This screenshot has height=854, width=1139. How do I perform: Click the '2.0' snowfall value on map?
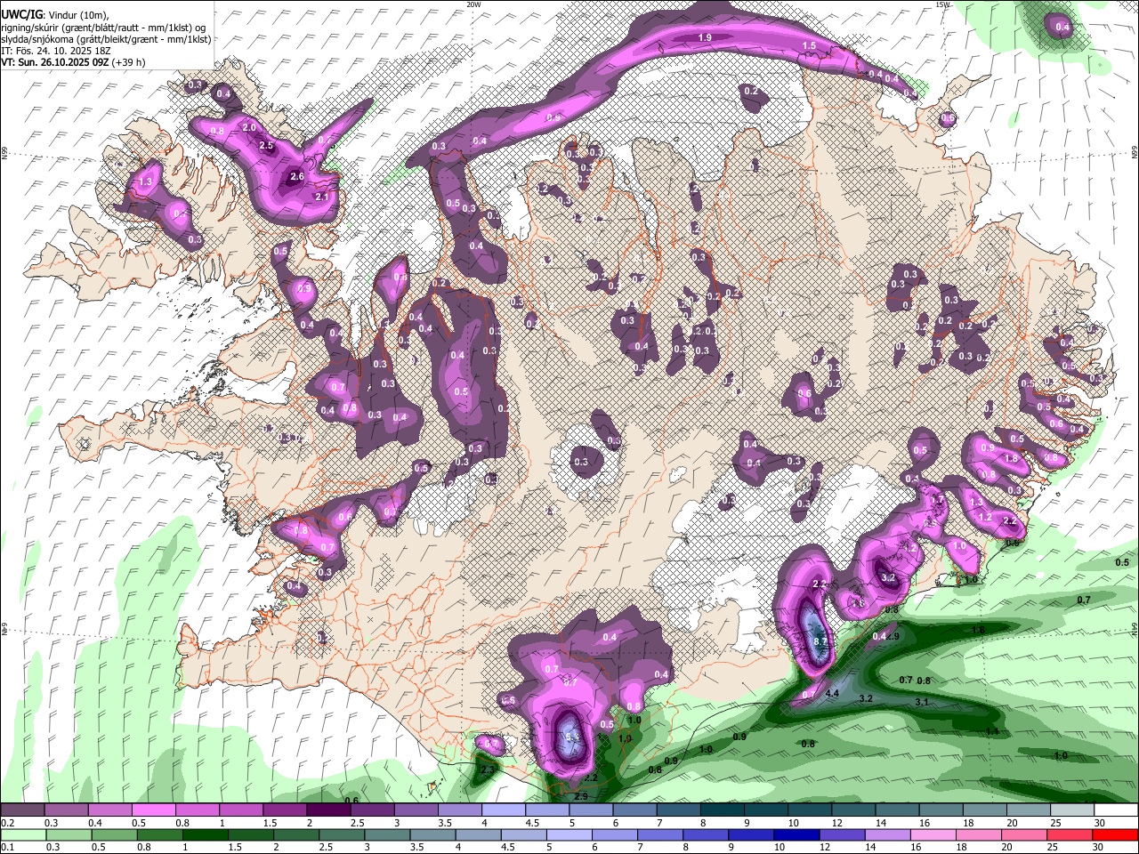coord(249,127)
